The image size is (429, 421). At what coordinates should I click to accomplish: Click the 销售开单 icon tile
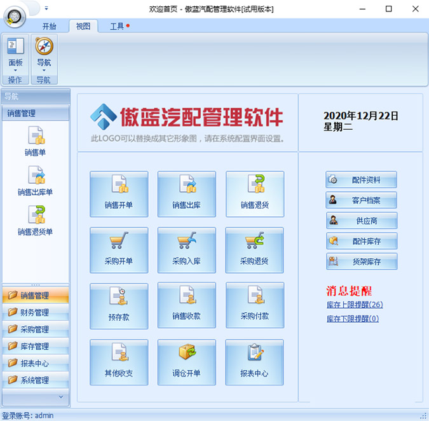click(119, 194)
